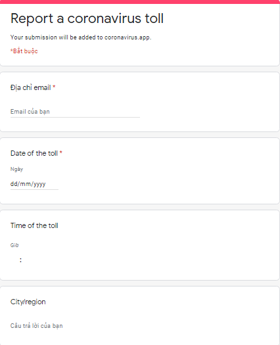Click the "Ngày" sublabel above the date field
This screenshot has height=345, width=280.
point(16,169)
